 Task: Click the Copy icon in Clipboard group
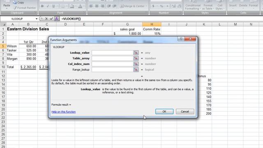click(x=15, y=2)
